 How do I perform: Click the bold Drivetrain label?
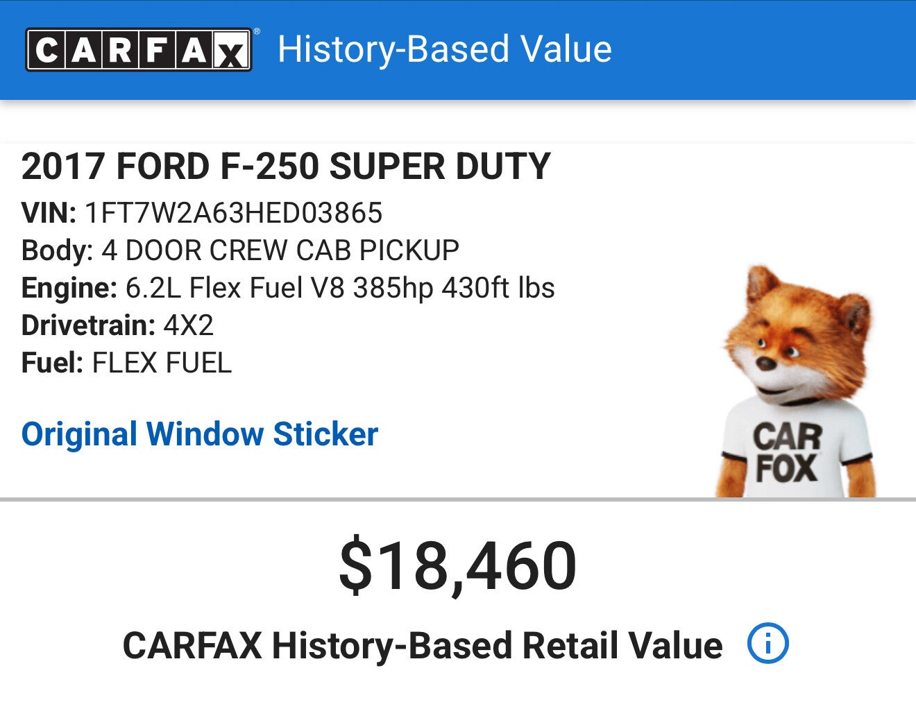click(x=88, y=325)
